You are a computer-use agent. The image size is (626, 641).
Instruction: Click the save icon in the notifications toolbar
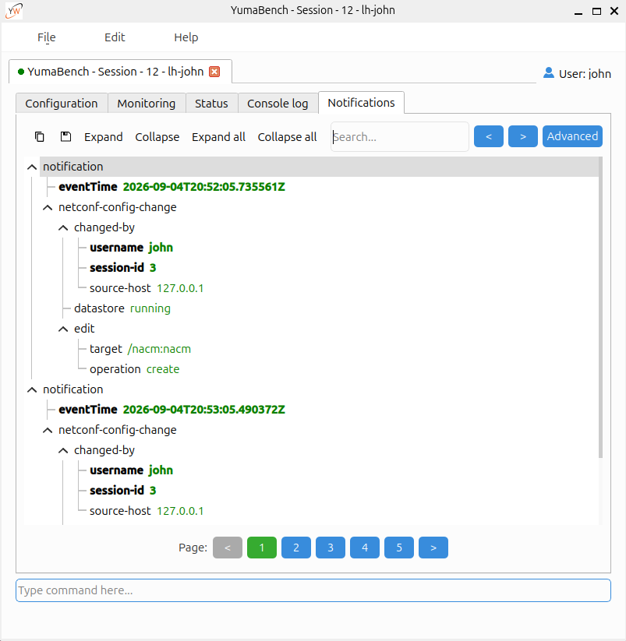pyautogui.click(x=65, y=136)
